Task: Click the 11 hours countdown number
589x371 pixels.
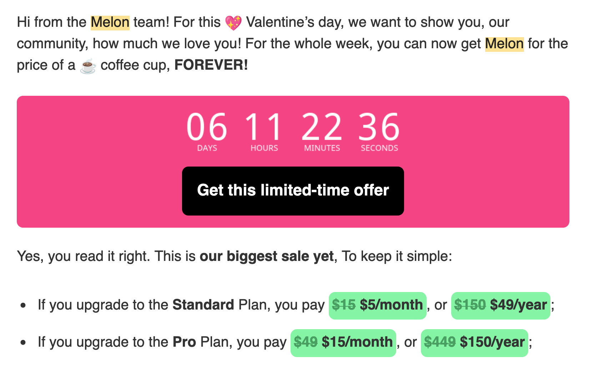Action: tap(264, 127)
